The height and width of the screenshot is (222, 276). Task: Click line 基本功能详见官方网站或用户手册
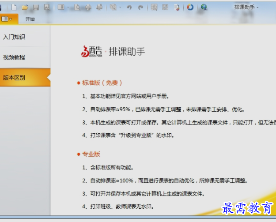(126, 96)
